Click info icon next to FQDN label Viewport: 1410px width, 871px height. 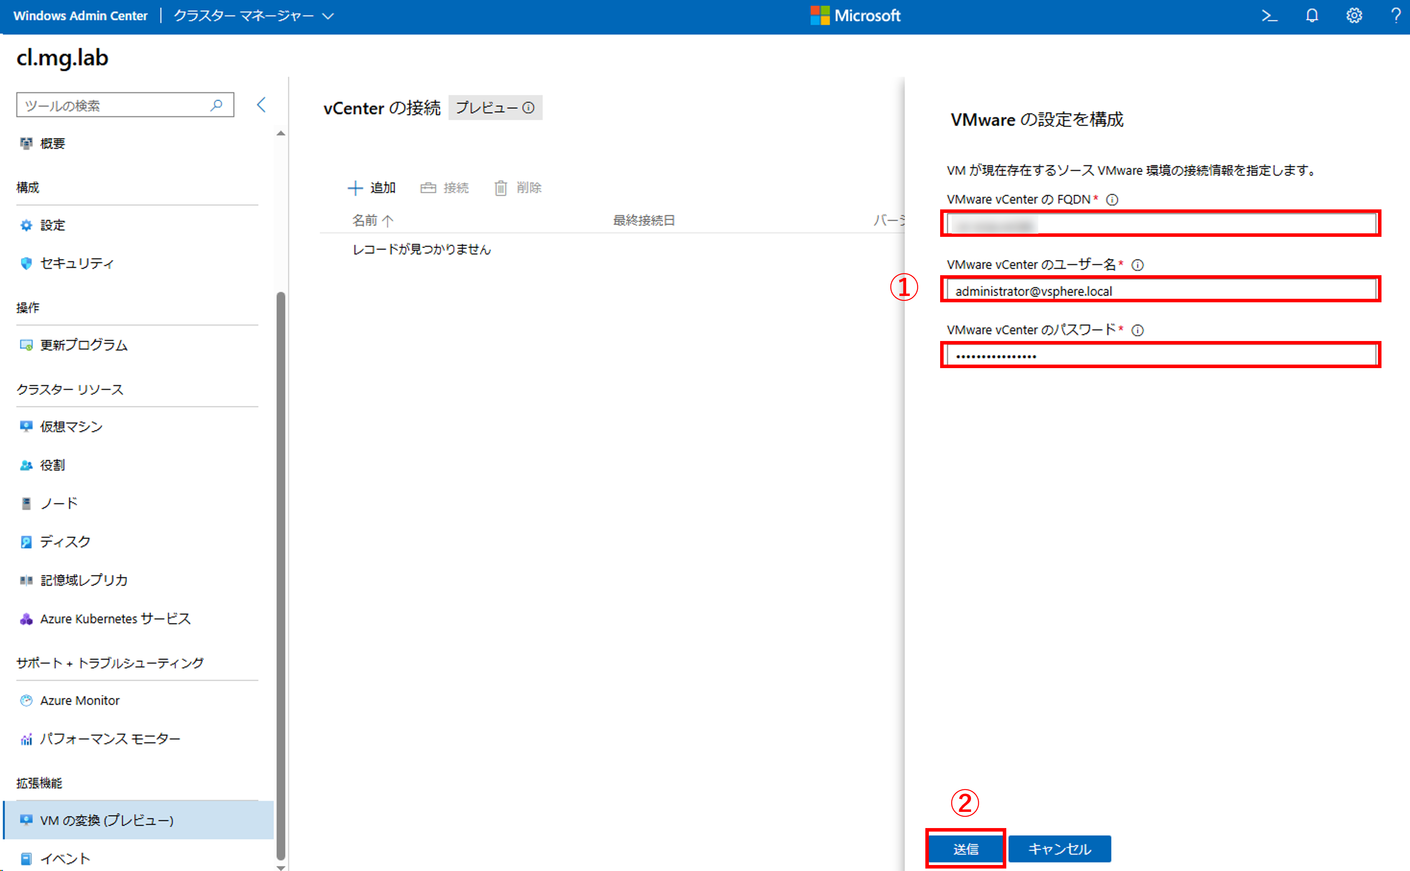click(x=1112, y=200)
